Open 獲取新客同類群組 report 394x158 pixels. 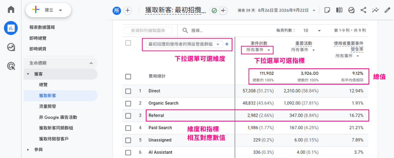56,128
